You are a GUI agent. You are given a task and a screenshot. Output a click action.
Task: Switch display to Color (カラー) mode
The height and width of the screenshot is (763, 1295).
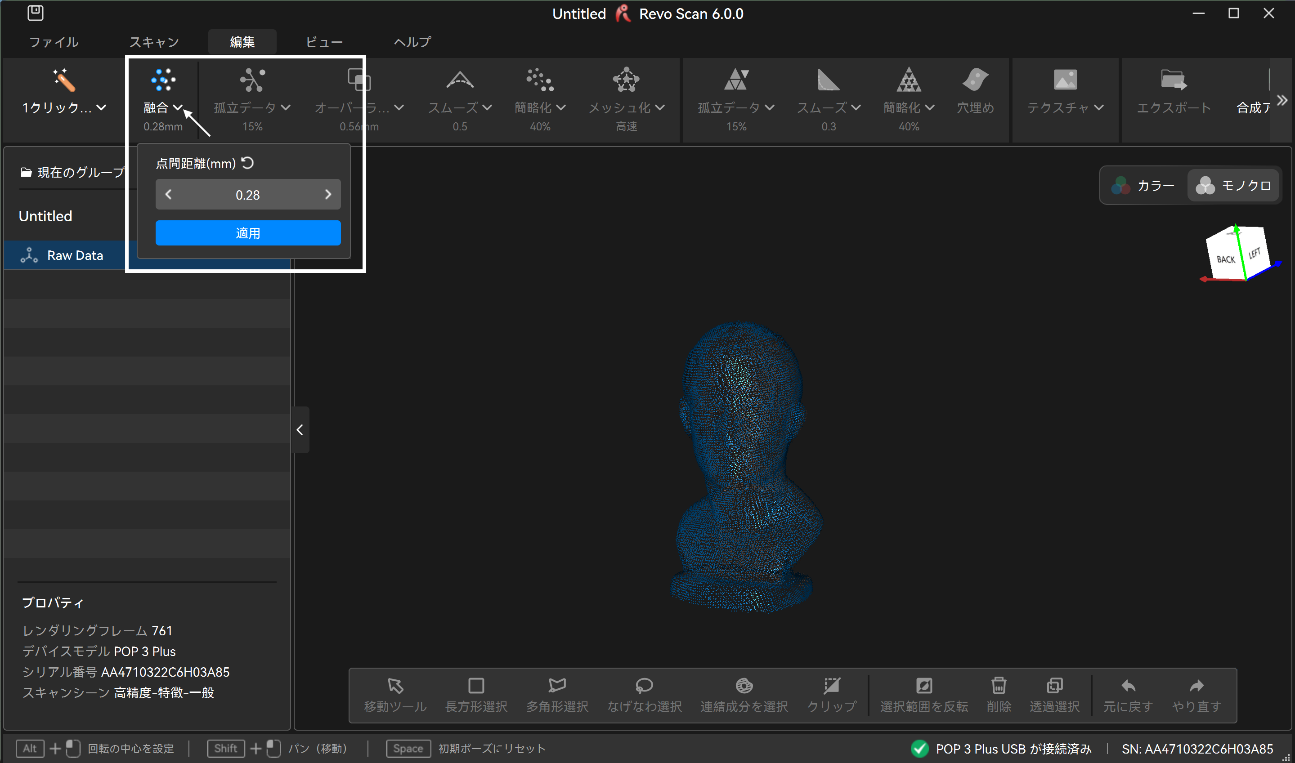1144,186
